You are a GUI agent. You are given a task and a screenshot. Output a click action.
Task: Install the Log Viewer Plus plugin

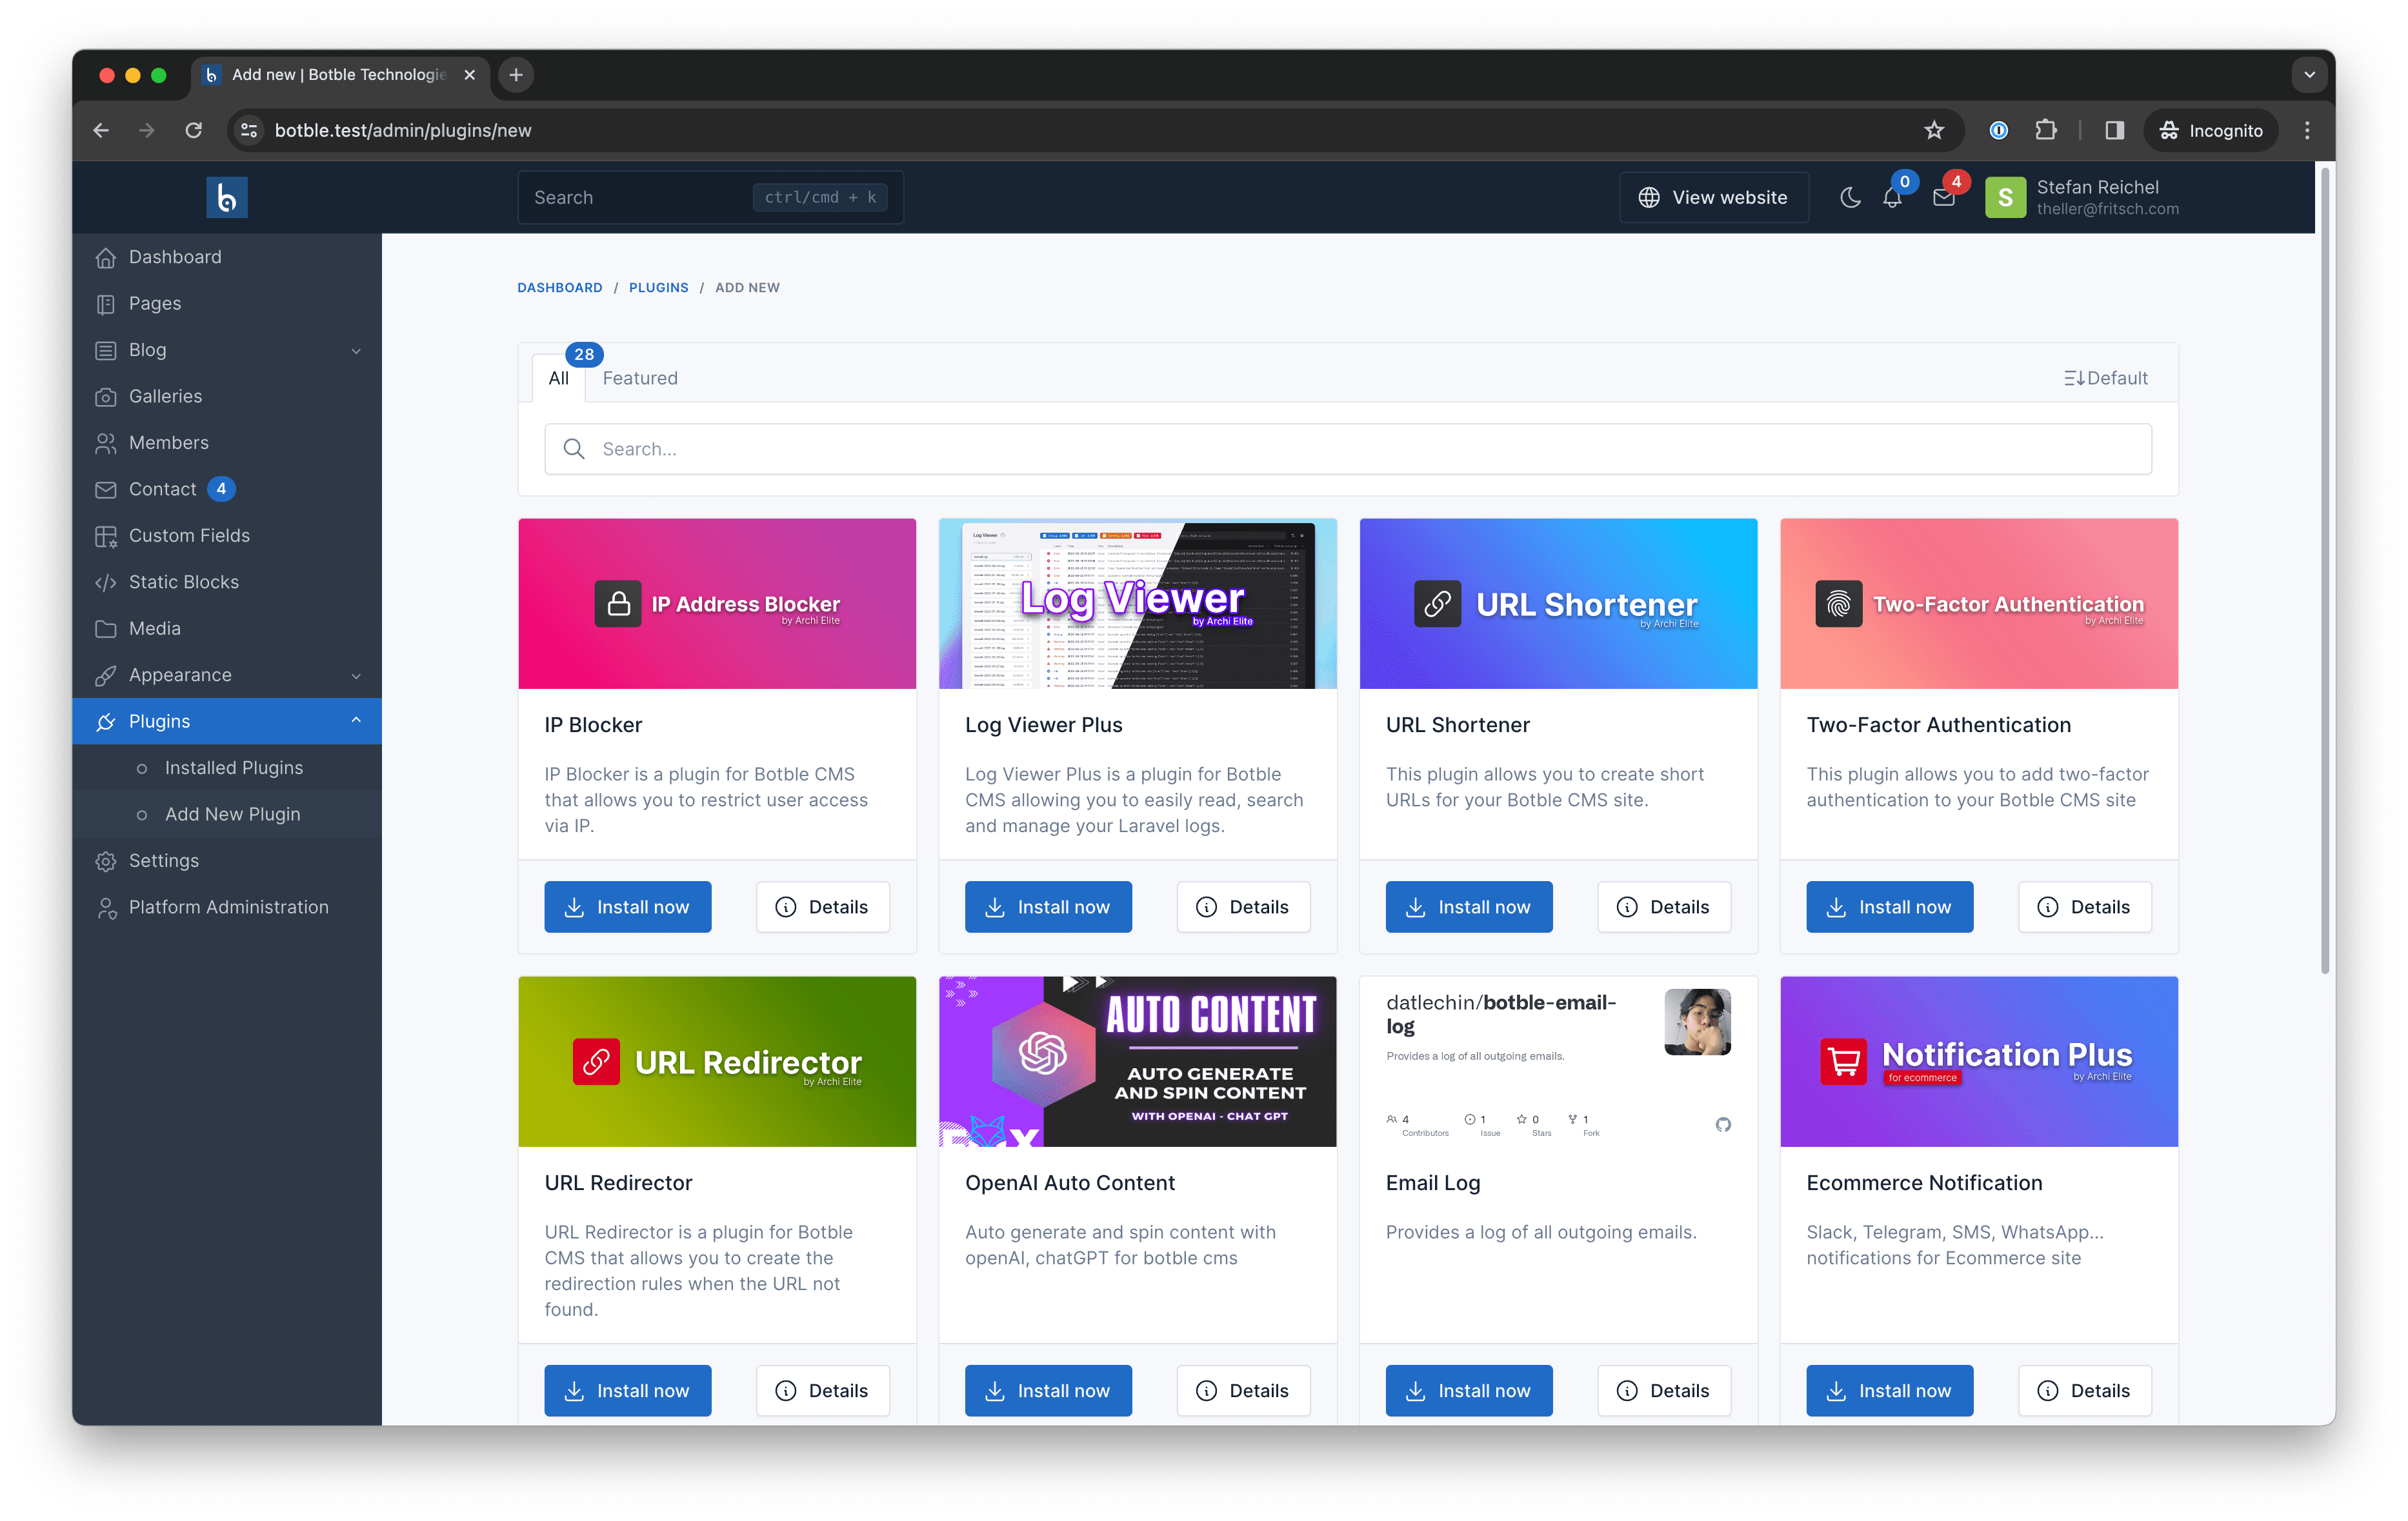pyautogui.click(x=1048, y=907)
